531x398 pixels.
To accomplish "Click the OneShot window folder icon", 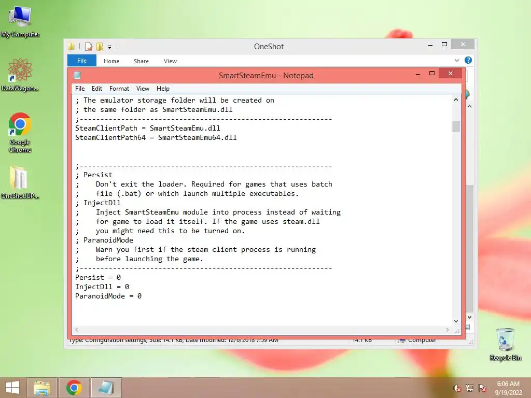I will coord(72,46).
